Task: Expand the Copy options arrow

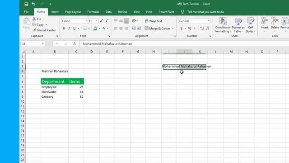Action: (47, 25)
